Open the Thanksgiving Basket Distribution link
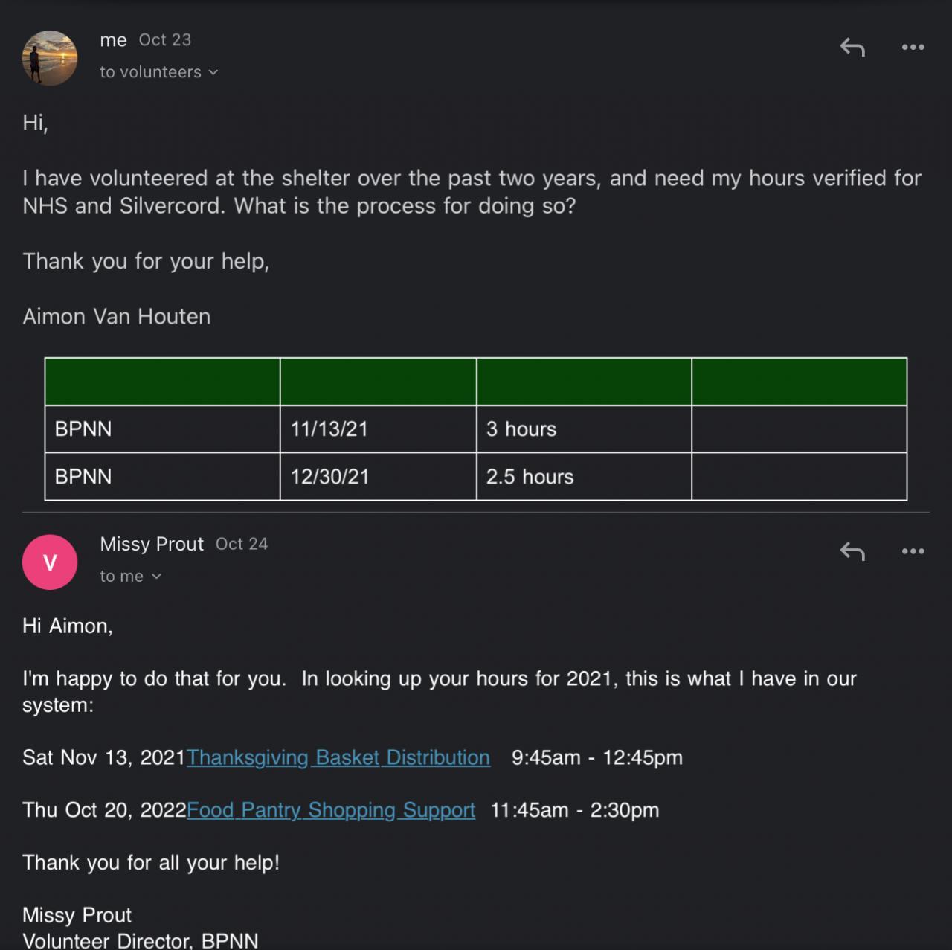This screenshot has height=950, width=952. [x=338, y=757]
